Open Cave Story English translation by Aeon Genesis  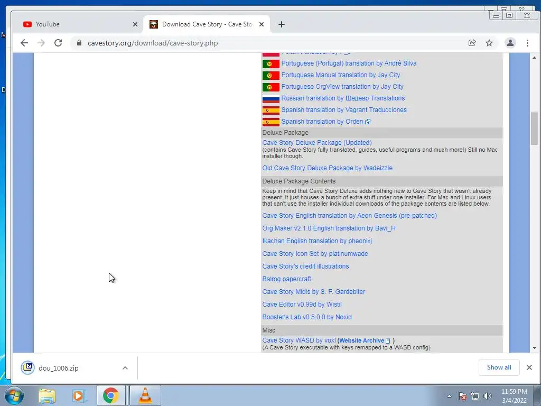pos(350,216)
